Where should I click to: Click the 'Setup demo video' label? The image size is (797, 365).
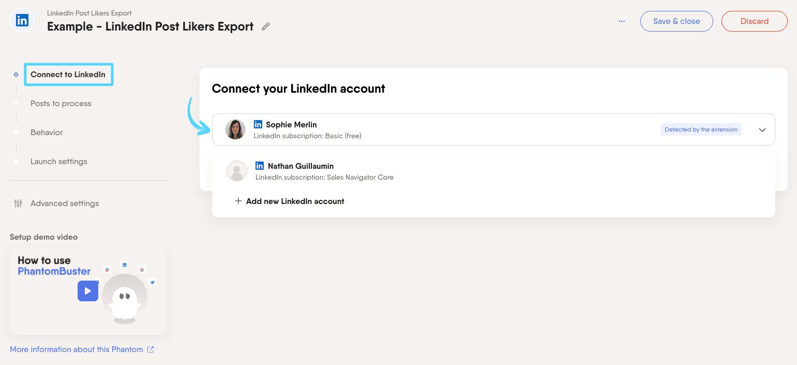tap(44, 237)
